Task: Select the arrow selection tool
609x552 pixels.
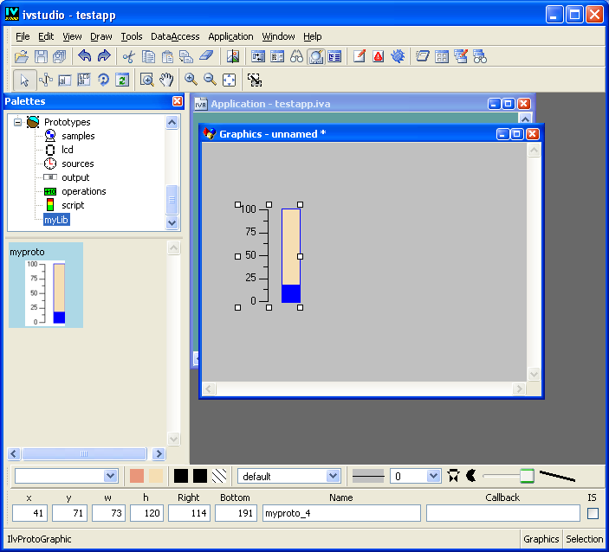Action: [24, 80]
